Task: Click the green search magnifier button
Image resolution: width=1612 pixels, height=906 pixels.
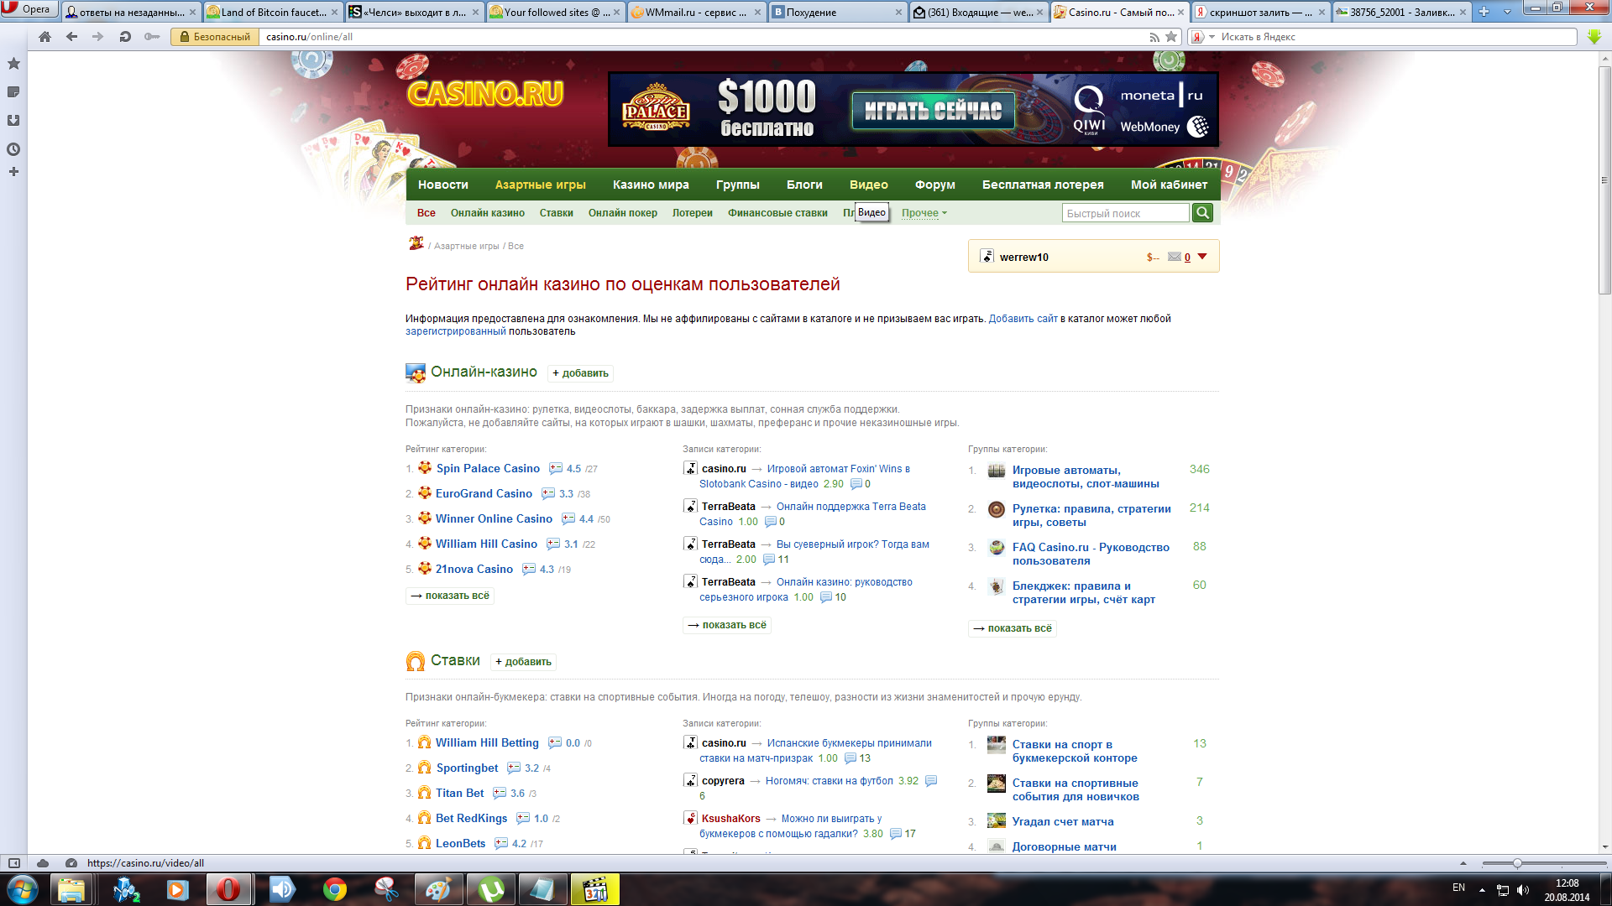Action: [x=1202, y=213]
